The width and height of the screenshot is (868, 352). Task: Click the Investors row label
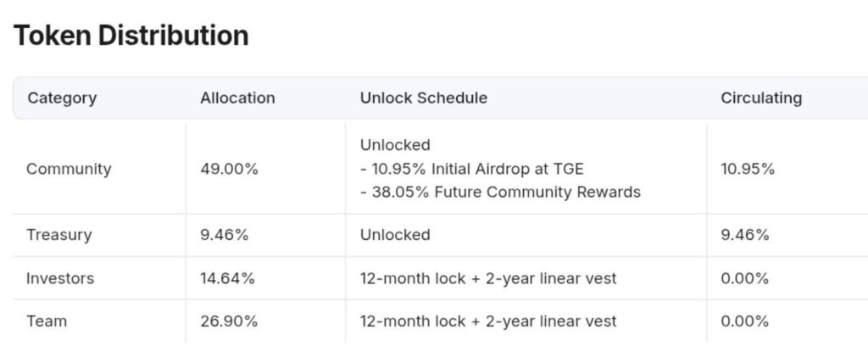[60, 278]
